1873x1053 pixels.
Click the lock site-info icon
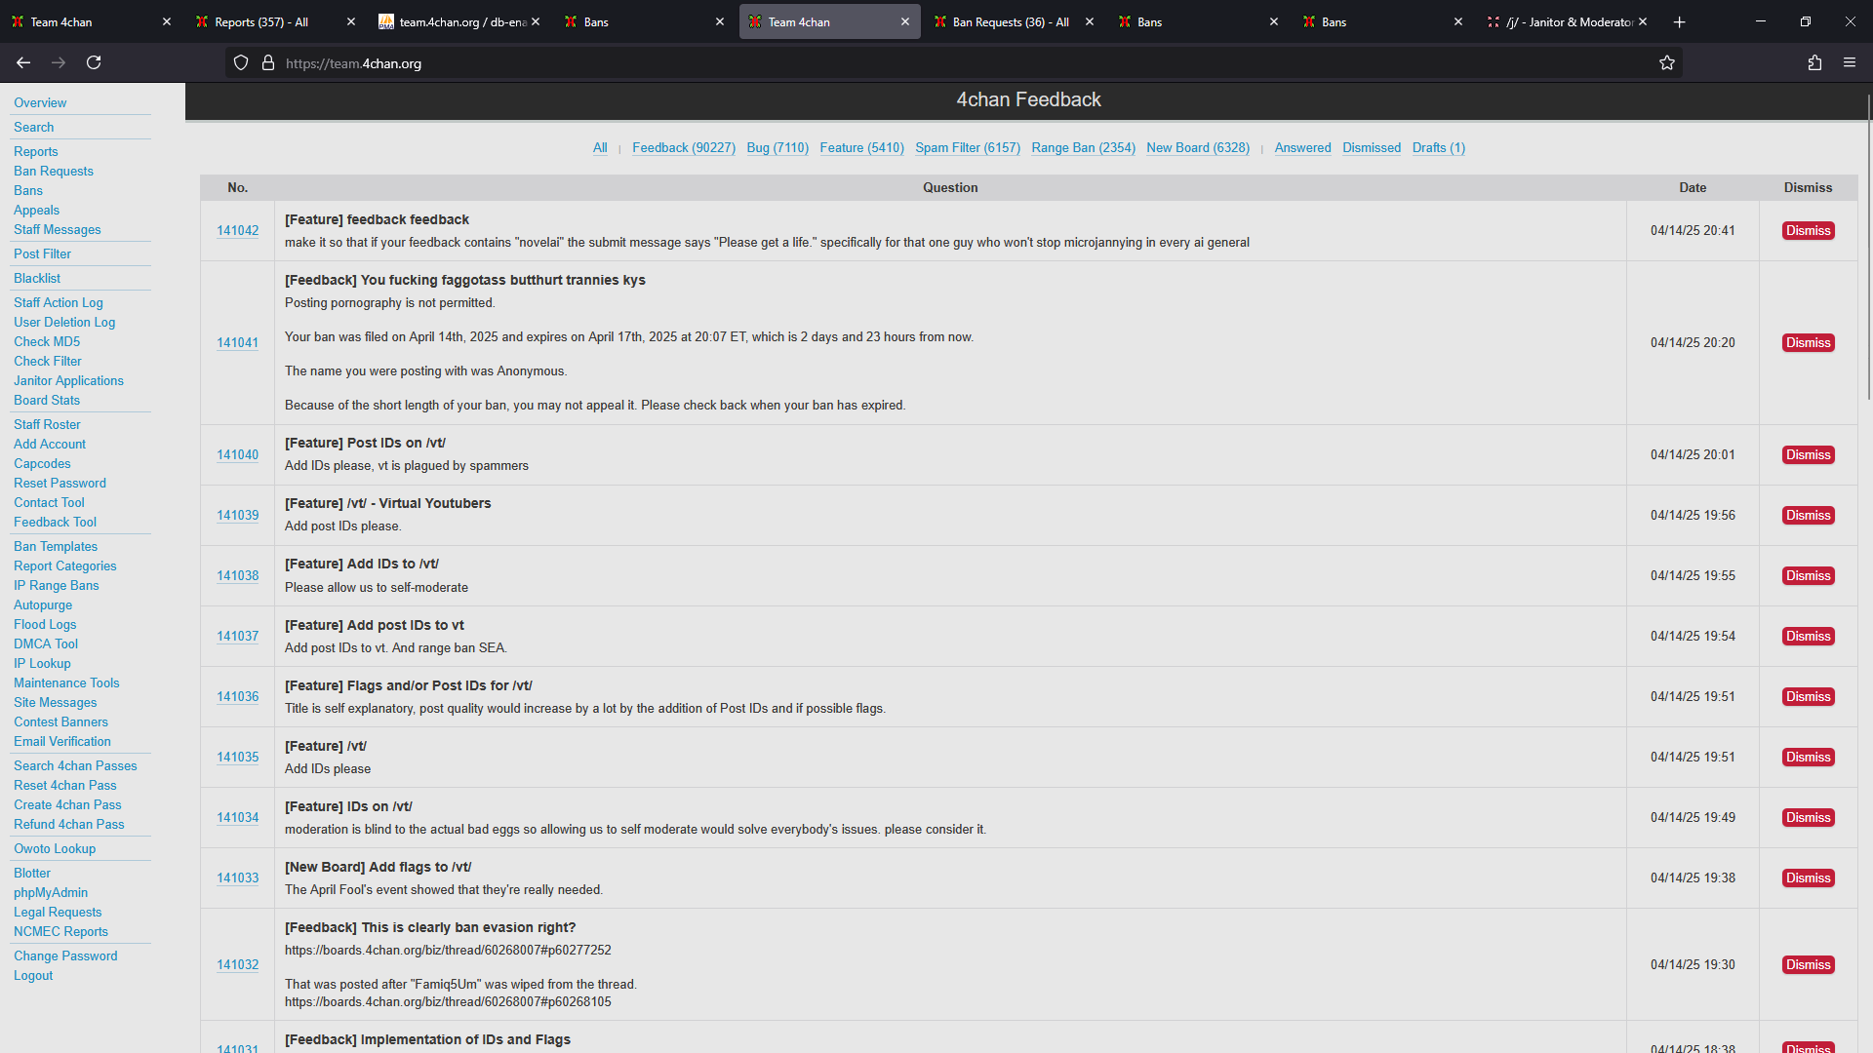pyautogui.click(x=268, y=63)
